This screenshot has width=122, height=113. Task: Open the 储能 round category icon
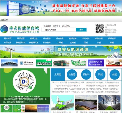[114, 74]
